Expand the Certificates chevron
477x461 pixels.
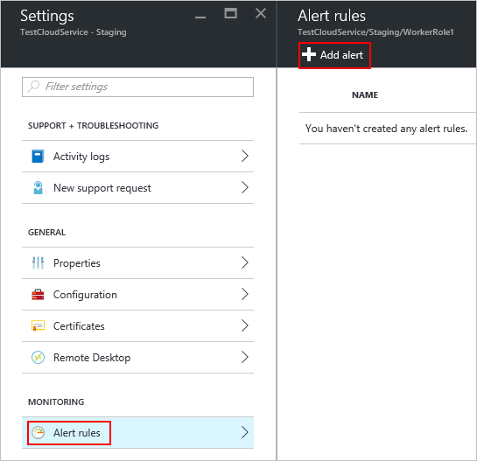coord(245,325)
